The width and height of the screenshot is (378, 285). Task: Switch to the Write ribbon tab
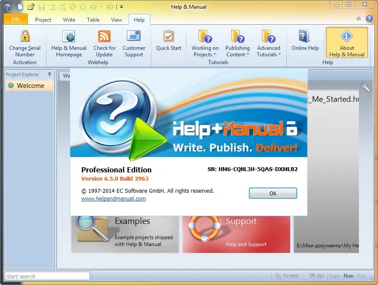click(x=69, y=19)
